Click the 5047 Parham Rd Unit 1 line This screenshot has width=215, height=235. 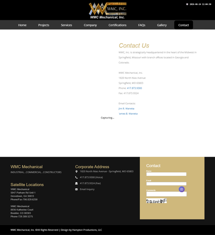tap(23, 193)
